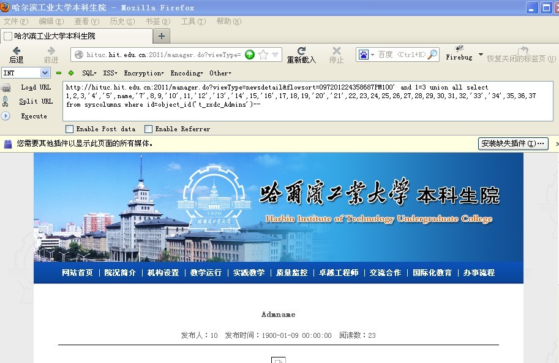559x363 pixels.
Task: Click the Execute text button
Action: tap(34, 116)
